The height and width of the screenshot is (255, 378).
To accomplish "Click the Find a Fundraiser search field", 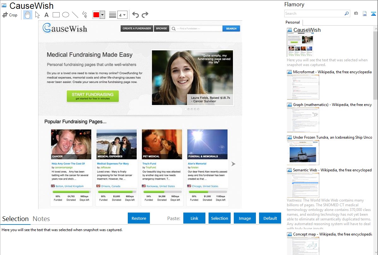I will 197,29.
